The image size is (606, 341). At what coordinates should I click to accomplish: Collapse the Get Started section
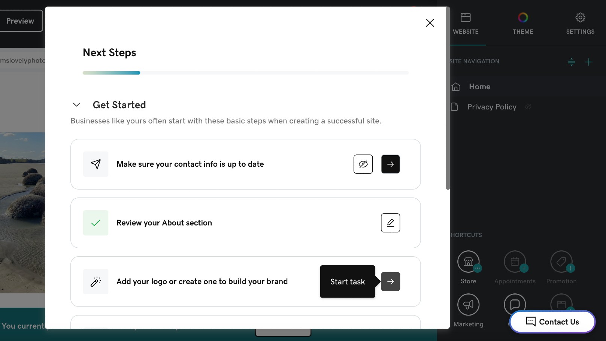click(x=76, y=105)
